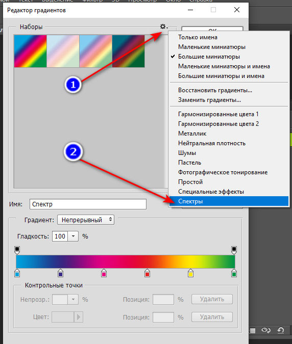
Task: Click inside the Имя text field
Action: (x=88, y=204)
